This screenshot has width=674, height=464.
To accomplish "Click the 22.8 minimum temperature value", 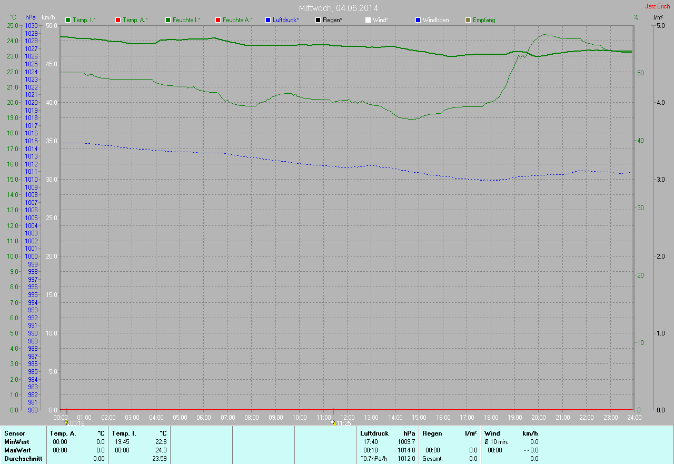I will pos(161,442).
